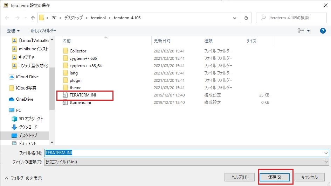Screen dimensions: 331x186
Task: Click the OneDrive cloud icon
Action: tap(12, 99)
